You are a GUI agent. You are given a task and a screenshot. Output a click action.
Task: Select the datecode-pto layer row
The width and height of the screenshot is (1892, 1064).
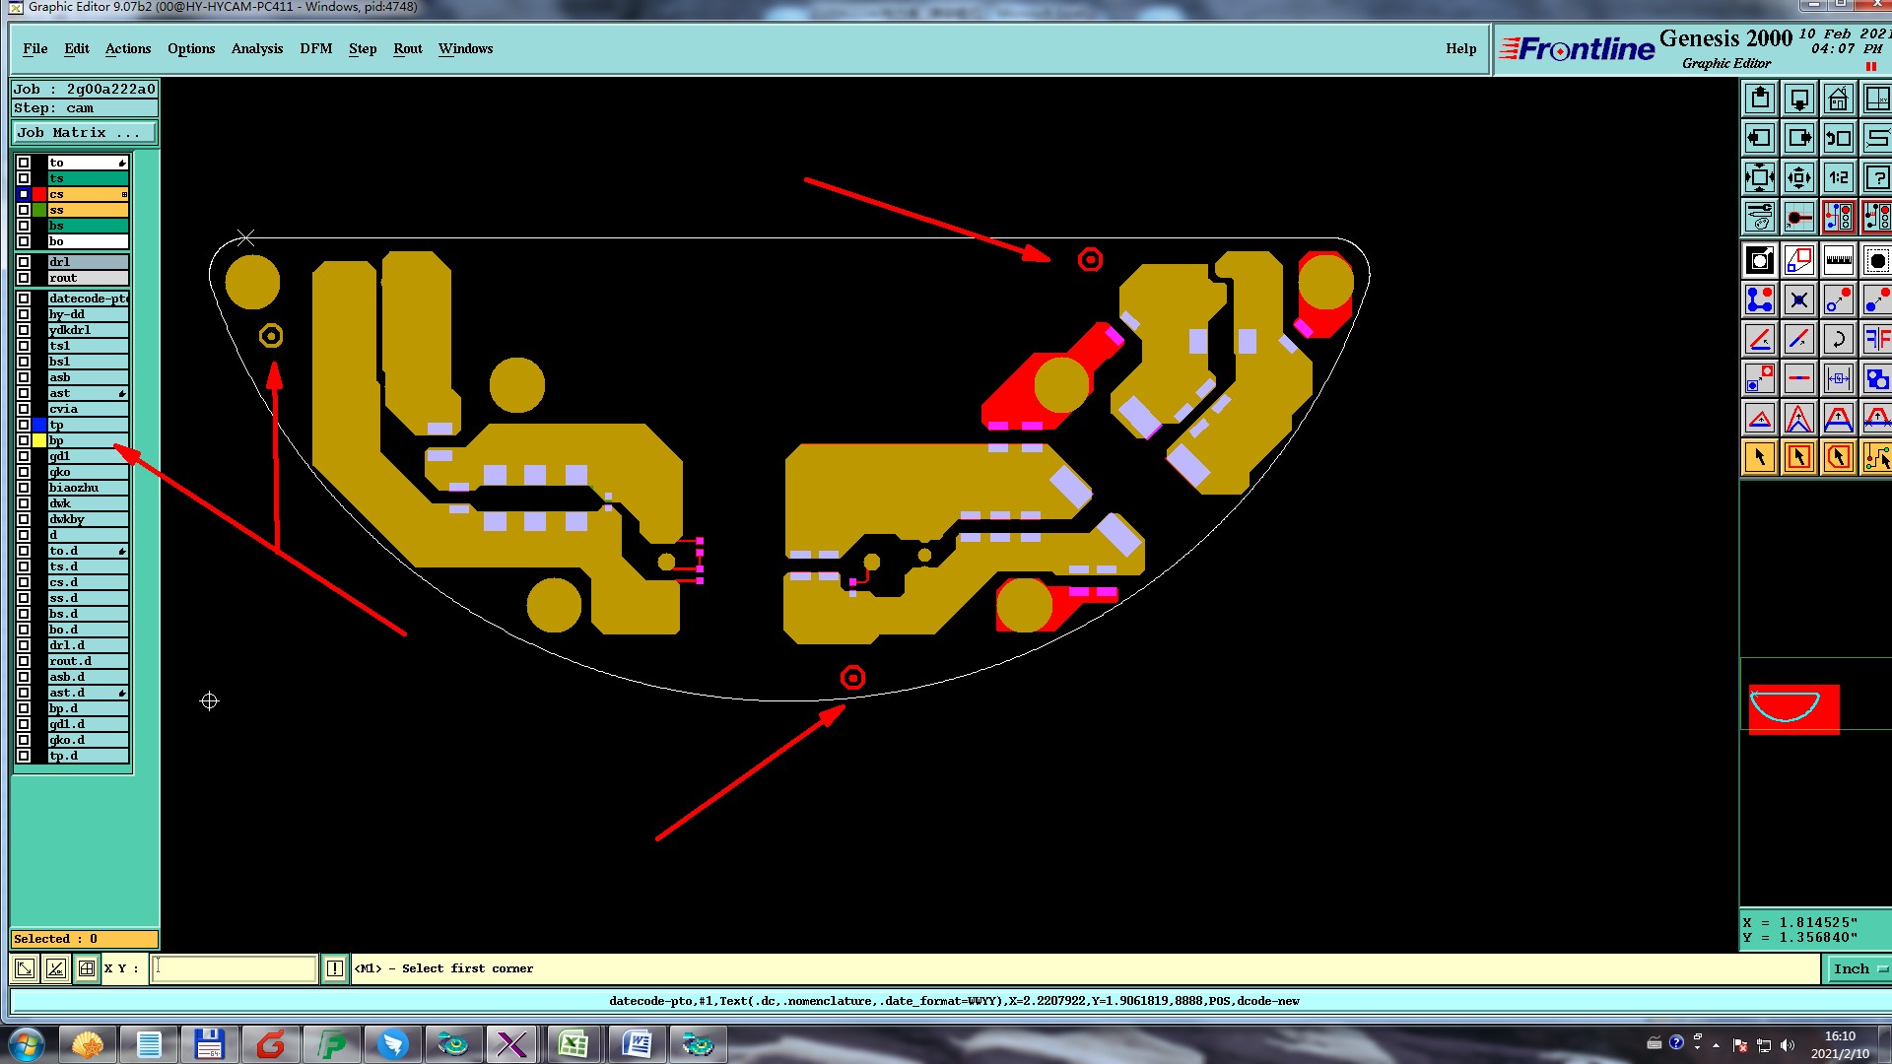coord(89,299)
